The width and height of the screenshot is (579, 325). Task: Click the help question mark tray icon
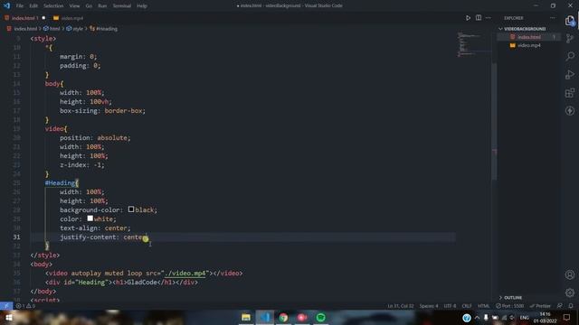click(x=467, y=318)
